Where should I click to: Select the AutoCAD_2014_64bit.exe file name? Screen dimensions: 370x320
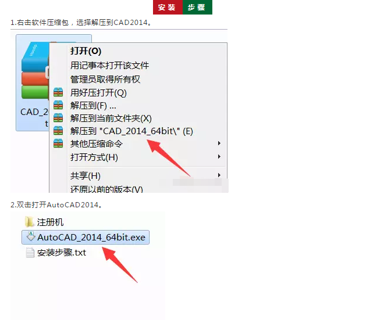[91, 238]
